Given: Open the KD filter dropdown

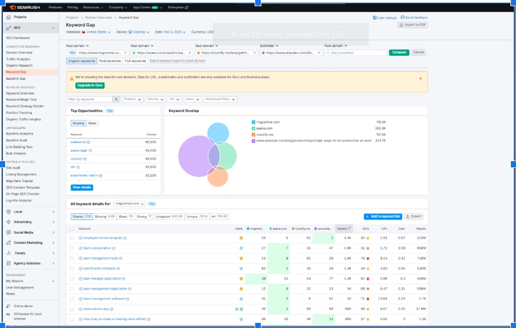Looking at the screenshot, I should pos(175,99).
